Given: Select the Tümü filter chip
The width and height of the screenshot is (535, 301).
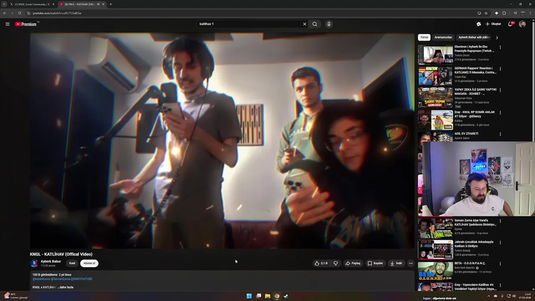Looking at the screenshot, I should (424, 38).
